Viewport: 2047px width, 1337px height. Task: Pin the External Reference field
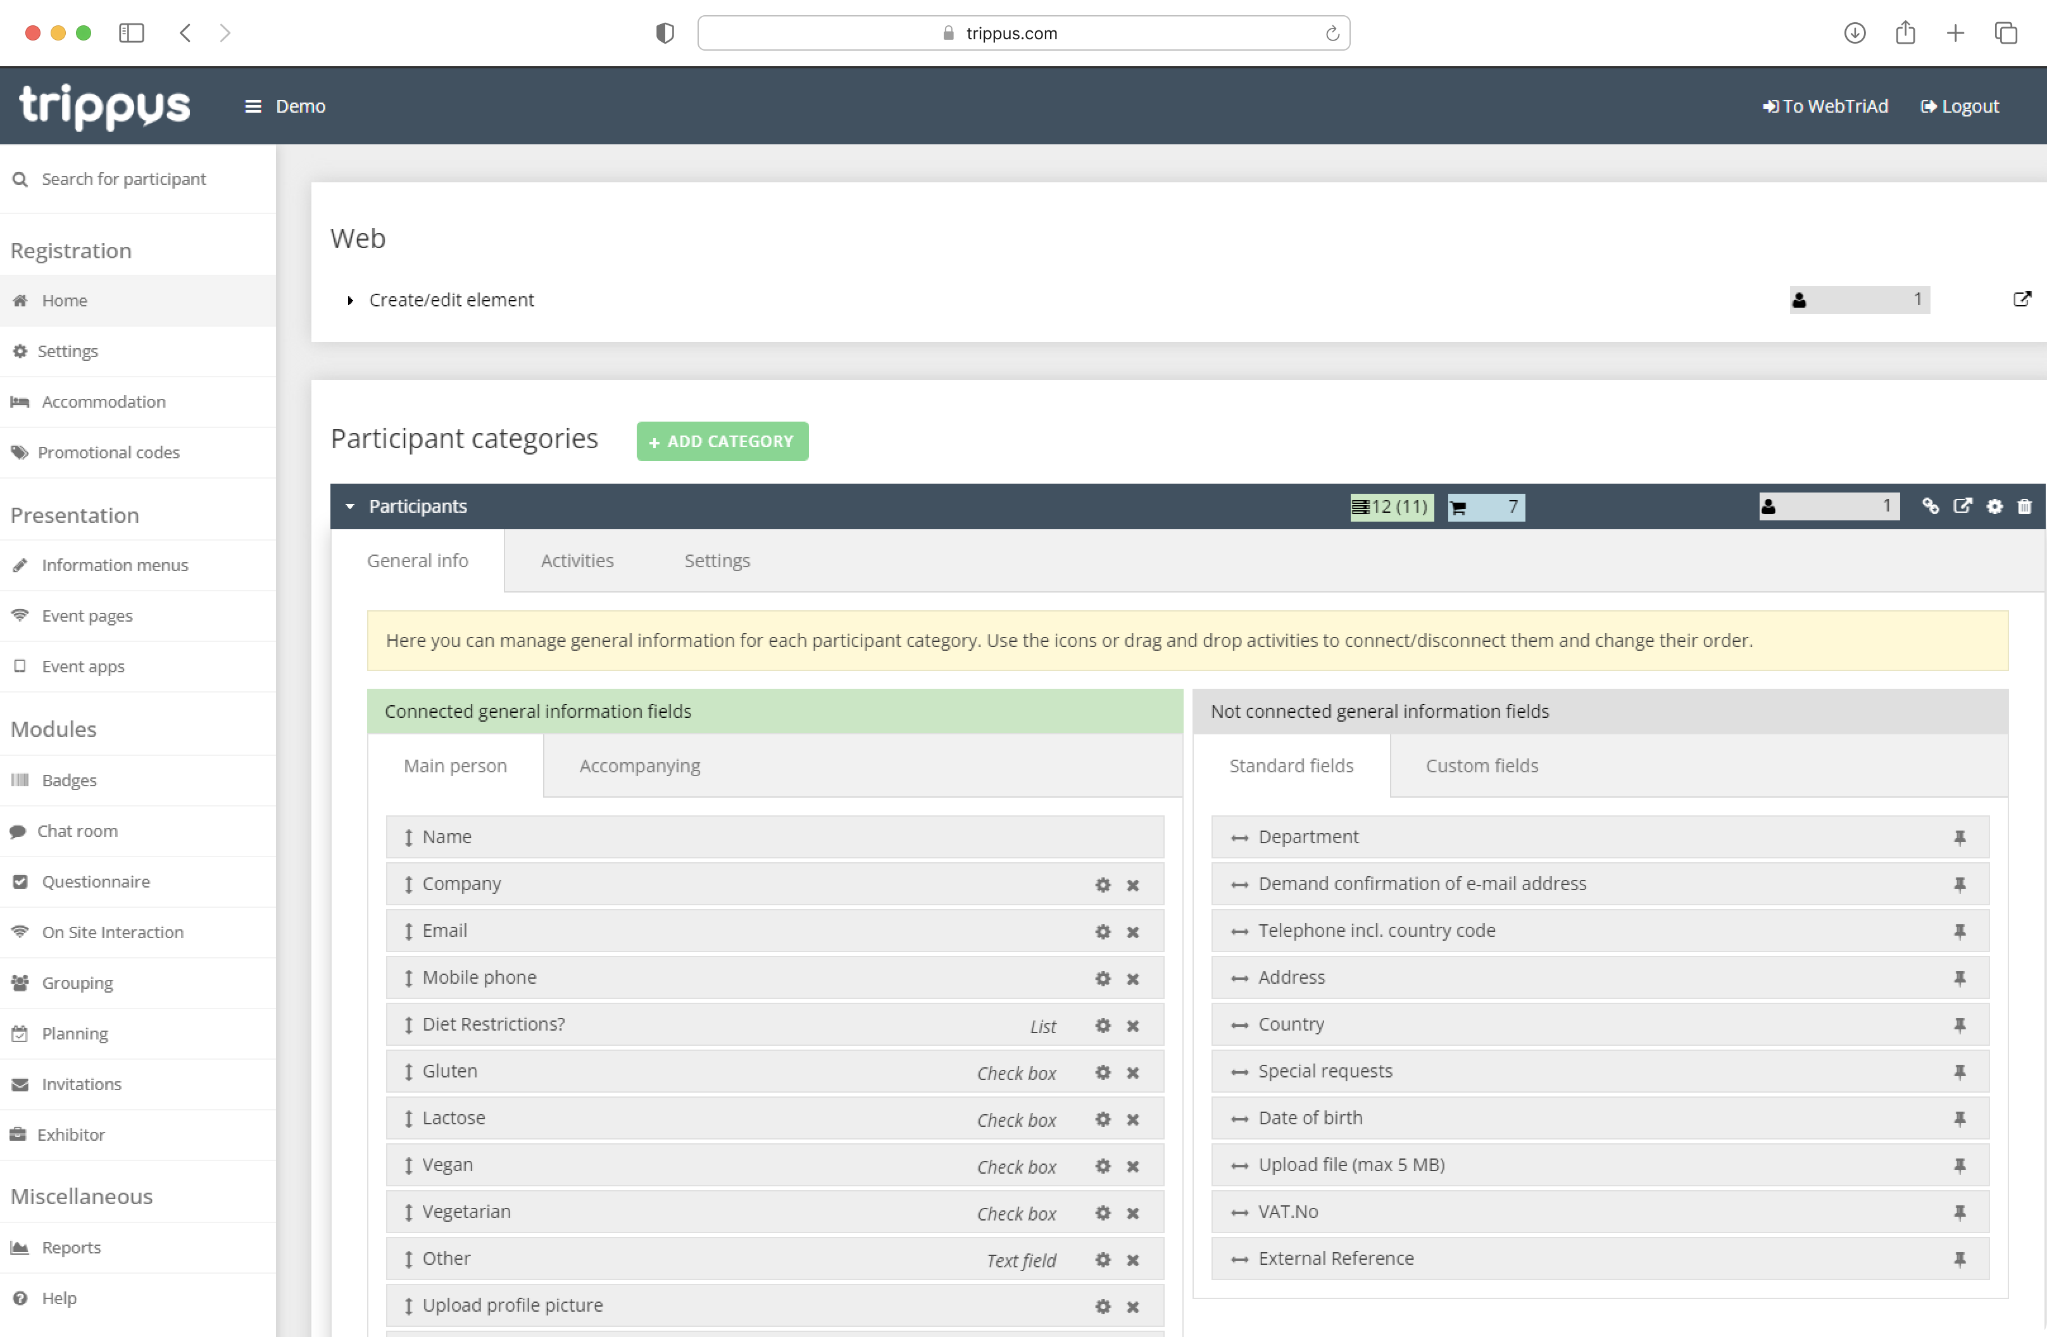click(x=1959, y=1260)
